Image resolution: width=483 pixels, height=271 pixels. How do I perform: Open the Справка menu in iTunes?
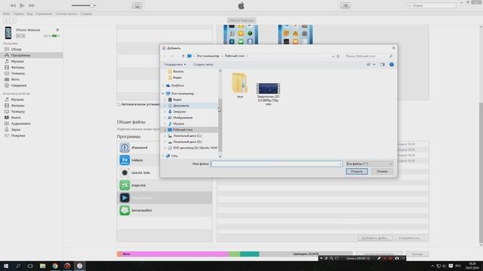coord(86,14)
